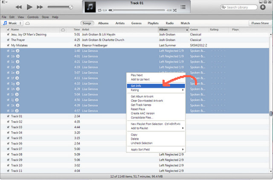
Task: Click the iTunes Store button
Action: point(260,23)
